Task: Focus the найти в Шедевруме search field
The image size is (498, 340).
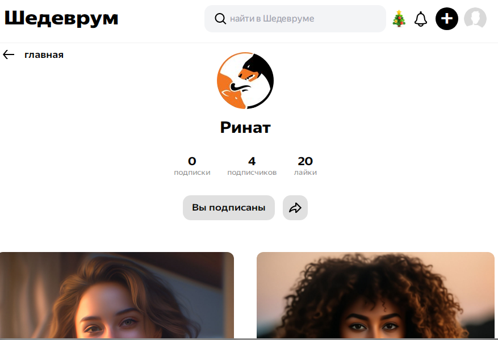Action: [295, 19]
